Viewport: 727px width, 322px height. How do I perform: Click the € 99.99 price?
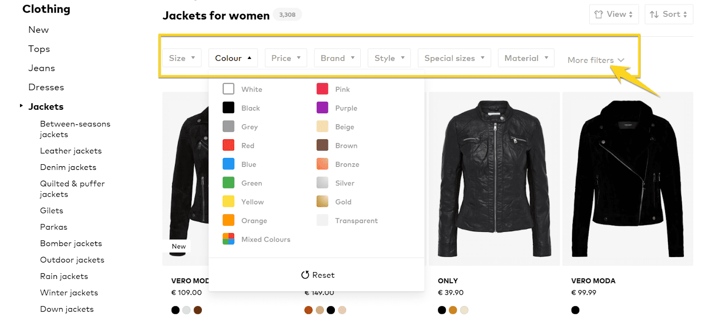tap(584, 293)
